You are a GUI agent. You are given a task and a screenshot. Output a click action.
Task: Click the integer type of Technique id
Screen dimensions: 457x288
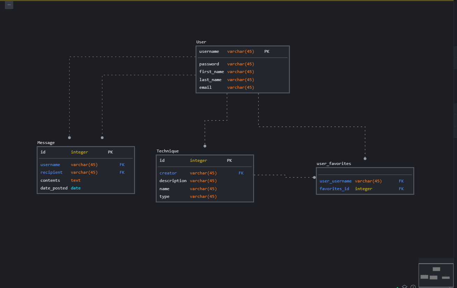click(198, 160)
